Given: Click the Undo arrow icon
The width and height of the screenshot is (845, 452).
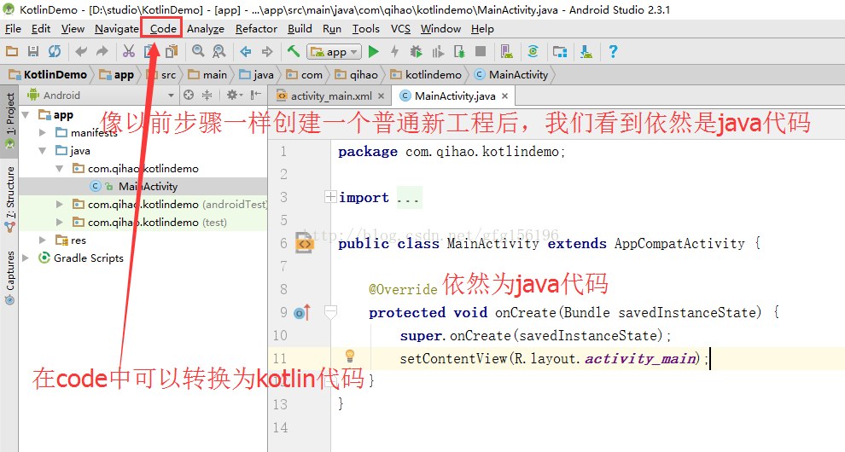Looking at the screenshot, I should tap(81, 52).
